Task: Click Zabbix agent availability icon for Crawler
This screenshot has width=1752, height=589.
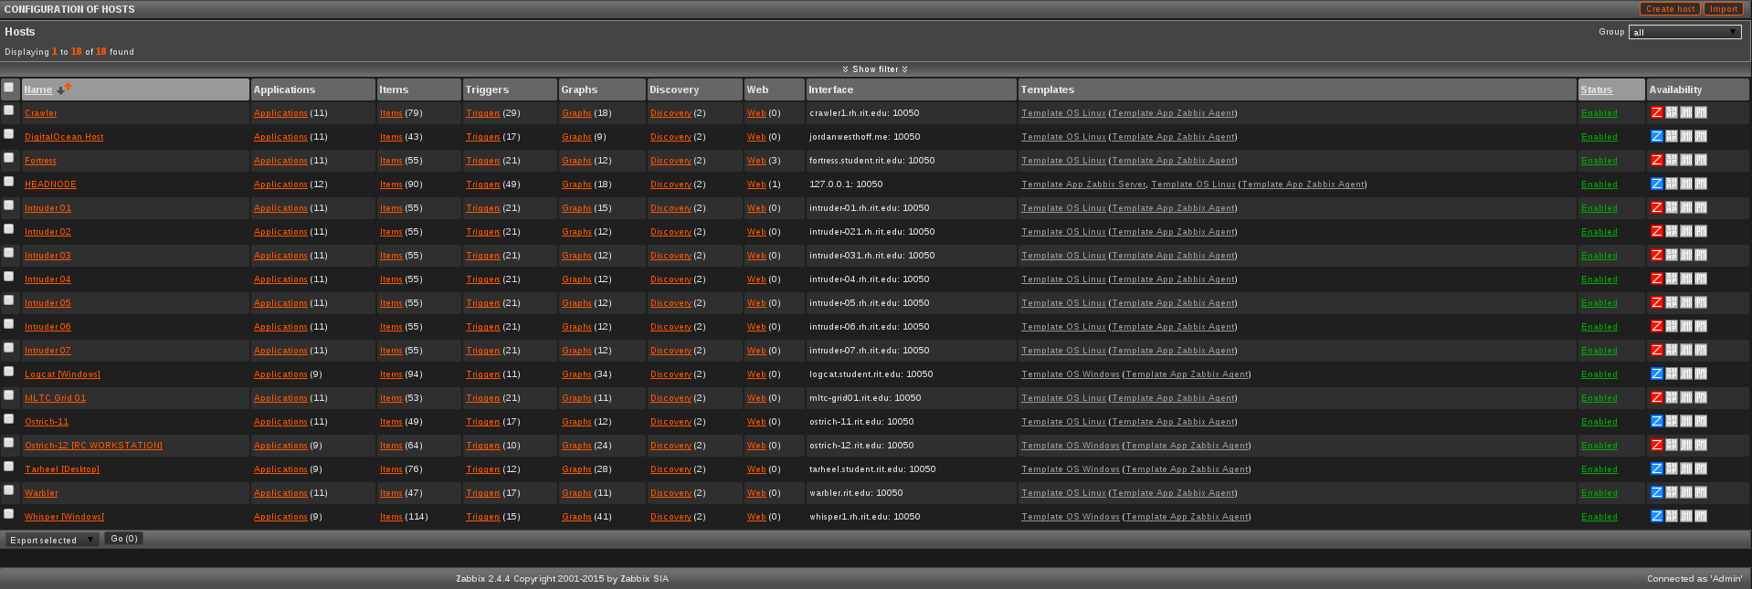Action: [x=1656, y=113]
